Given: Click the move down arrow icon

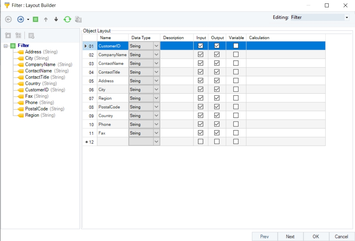Looking at the screenshot, I should pyautogui.click(x=56, y=19).
